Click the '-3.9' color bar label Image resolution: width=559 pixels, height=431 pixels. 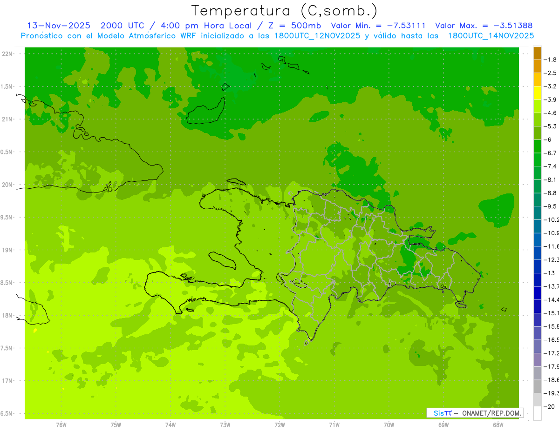coord(551,99)
